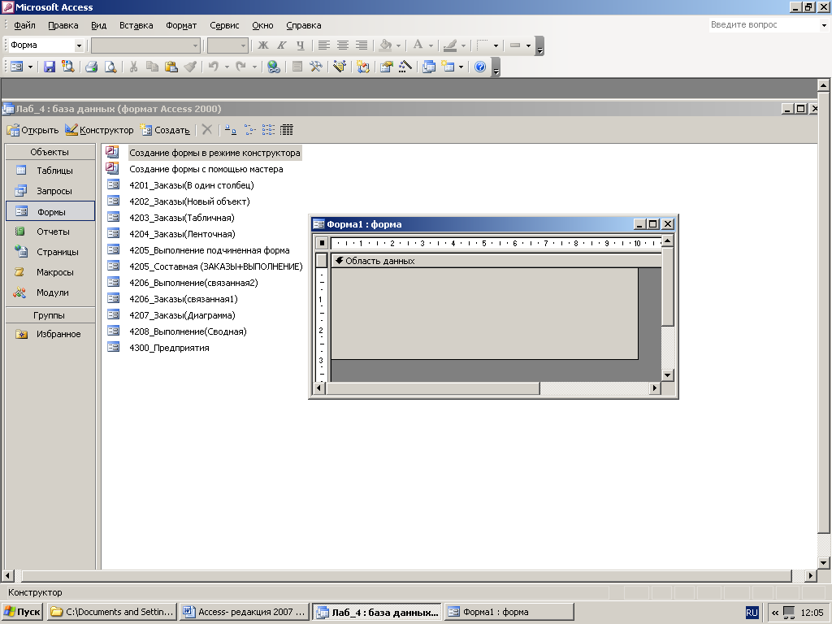The image size is (832, 624).
Task: Select Запросы in Objects pane
Action: coord(50,191)
